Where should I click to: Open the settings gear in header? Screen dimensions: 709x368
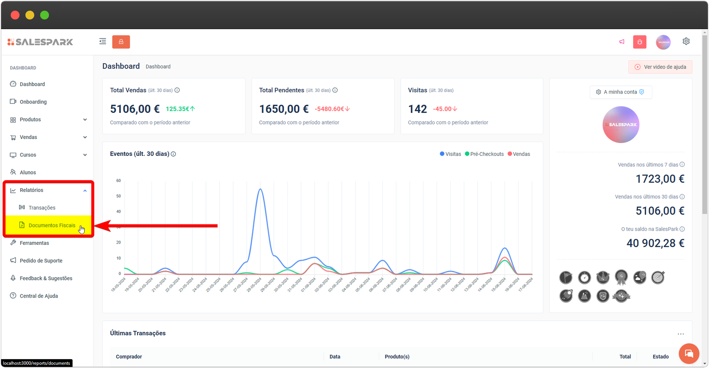click(686, 41)
